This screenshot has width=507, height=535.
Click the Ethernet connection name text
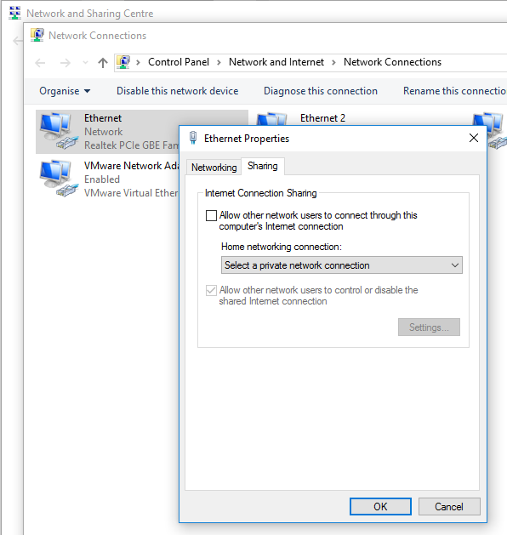point(103,118)
